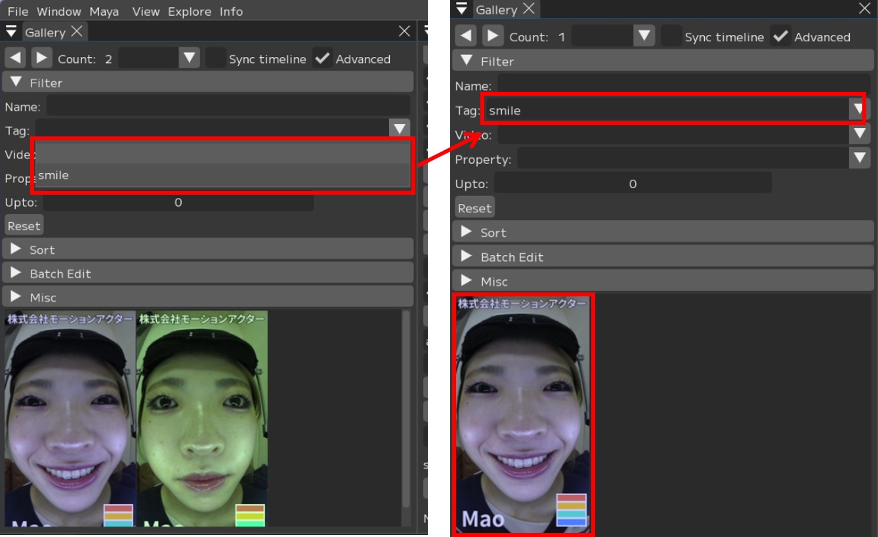Click the filter collapse triangle icon
Viewport: 878px width, 537px height.
click(x=16, y=82)
